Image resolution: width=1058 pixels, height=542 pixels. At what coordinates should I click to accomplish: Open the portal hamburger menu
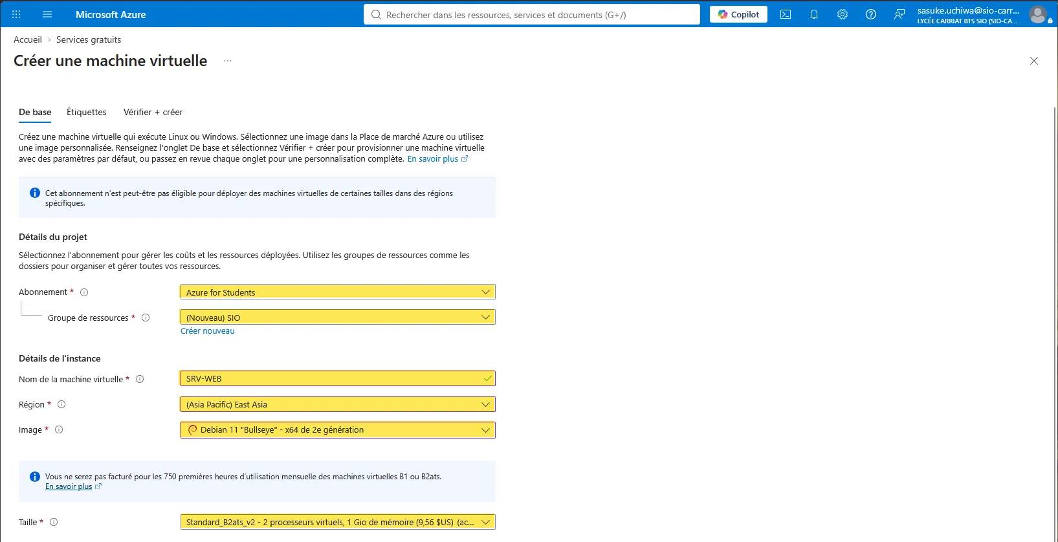pos(47,14)
